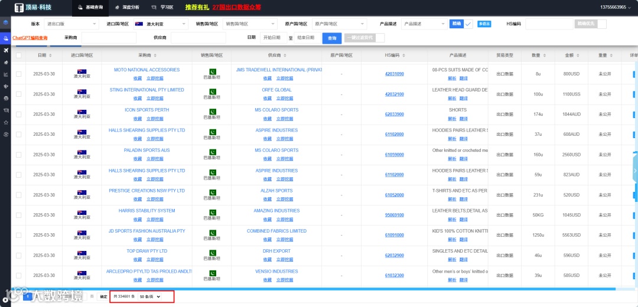Click 立即挖掘 under ORFE GLOBAL
Image resolution: width=638 pixels, height=307 pixels.
click(x=284, y=99)
